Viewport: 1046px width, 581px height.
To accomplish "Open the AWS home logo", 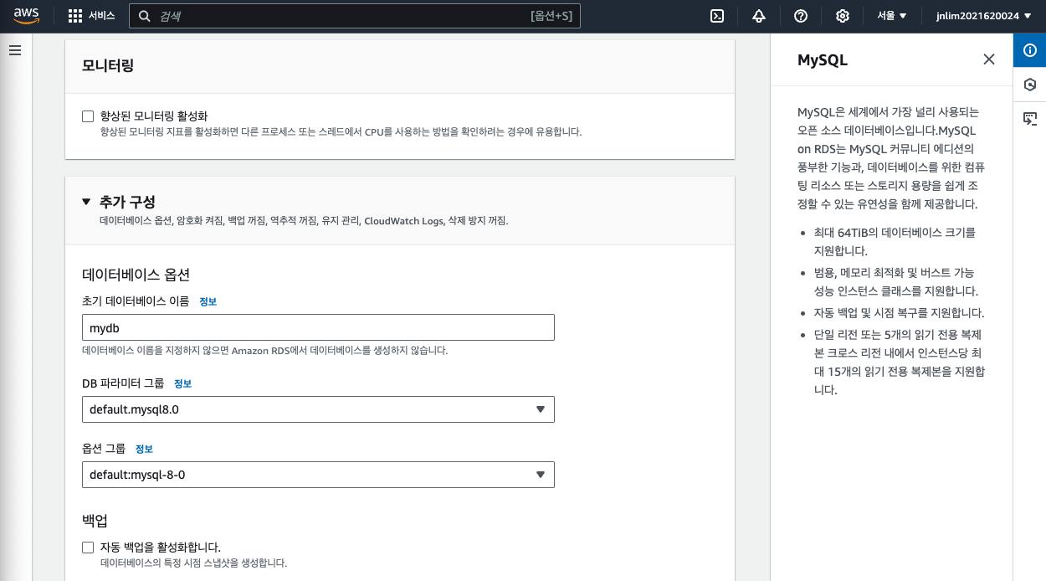I will point(26,16).
